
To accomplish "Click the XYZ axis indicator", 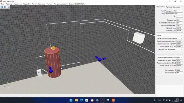I will pyautogui.click(x=6, y=85).
